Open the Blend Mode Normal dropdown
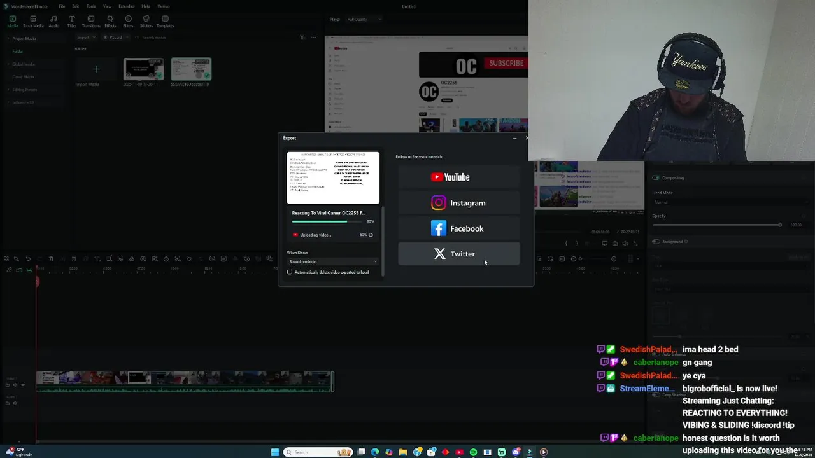This screenshot has width=815, height=458. click(731, 202)
